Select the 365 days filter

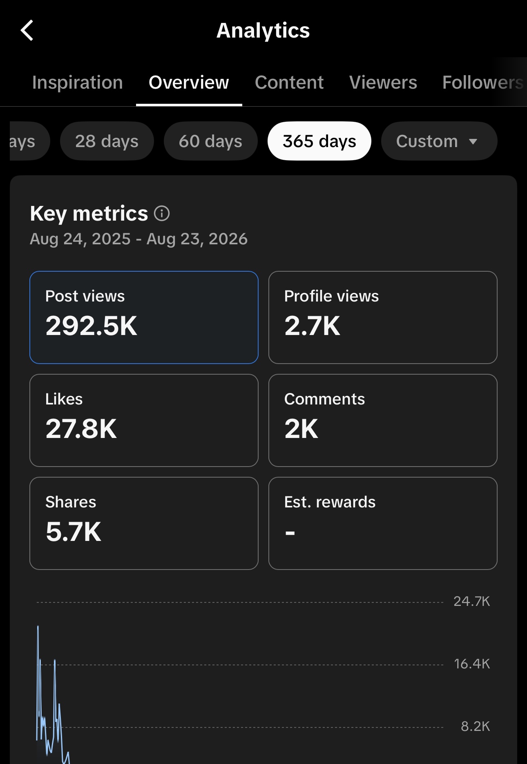[319, 141]
